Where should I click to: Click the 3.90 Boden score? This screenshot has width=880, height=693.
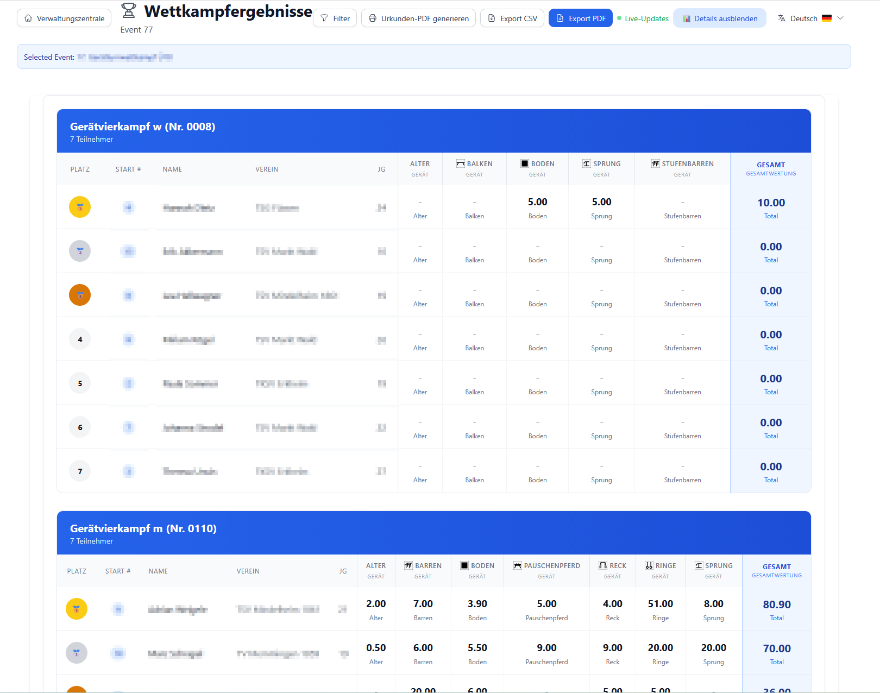[x=477, y=604]
